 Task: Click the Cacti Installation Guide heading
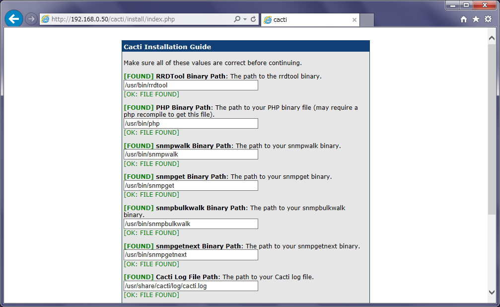click(x=167, y=47)
